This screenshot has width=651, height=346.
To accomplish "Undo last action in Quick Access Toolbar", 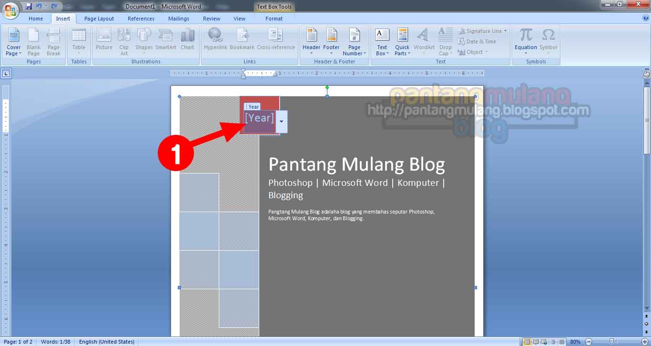I will click(39, 6).
